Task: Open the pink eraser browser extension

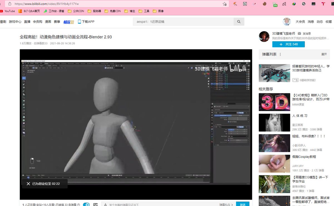Action: click(x=254, y=4)
